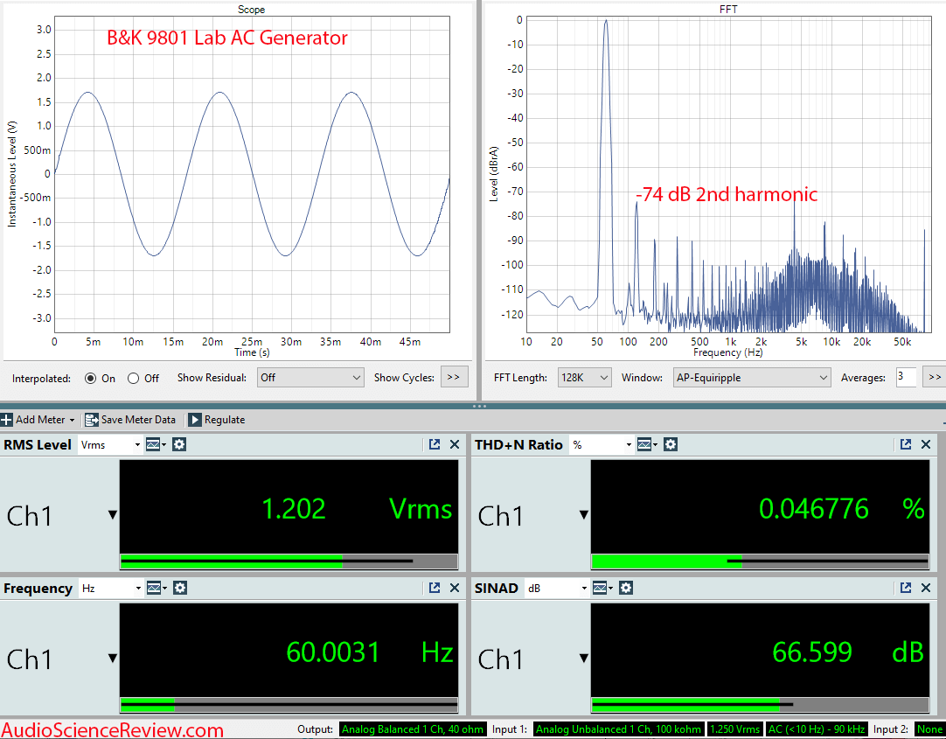Image resolution: width=946 pixels, height=739 pixels.
Task: Click the 1.250 Vrms status field
Action: [734, 729]
